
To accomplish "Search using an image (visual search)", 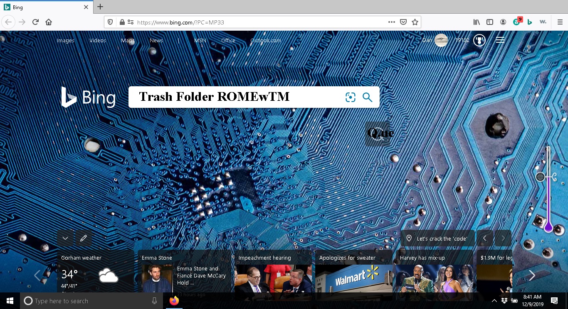I will pos(351,97).
